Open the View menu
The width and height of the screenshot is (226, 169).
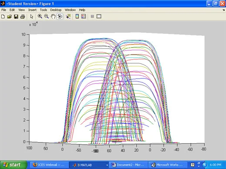tap(22, 10)
